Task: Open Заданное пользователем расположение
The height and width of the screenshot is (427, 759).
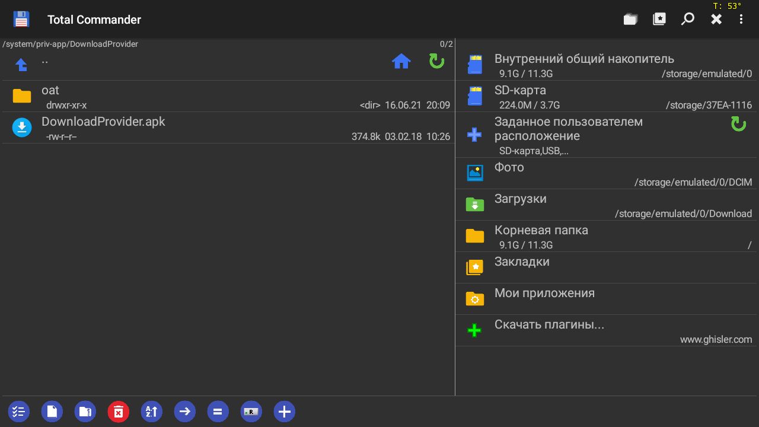Action: (607, 135)
